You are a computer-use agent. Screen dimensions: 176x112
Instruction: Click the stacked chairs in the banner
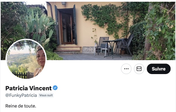[125, 45]
